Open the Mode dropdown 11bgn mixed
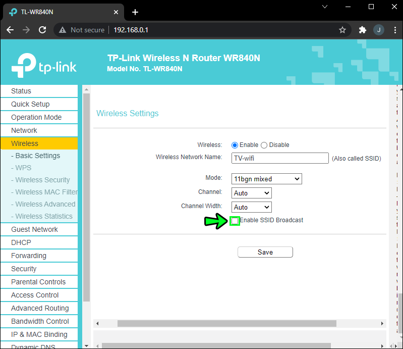The image size is (403, 349). 266,179
